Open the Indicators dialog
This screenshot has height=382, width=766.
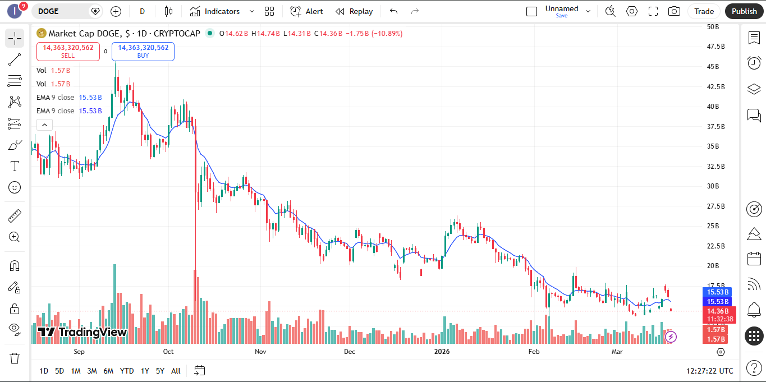point(214,11)
